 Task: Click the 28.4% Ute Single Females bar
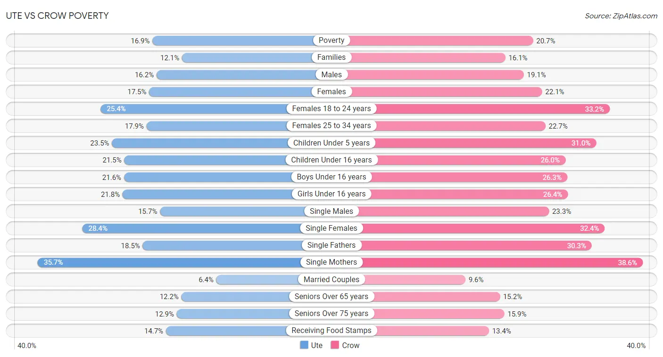point(207,228)
